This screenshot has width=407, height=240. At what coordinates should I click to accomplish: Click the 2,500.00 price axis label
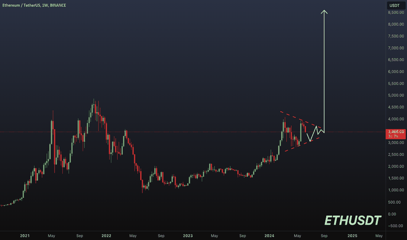(x=396, y=154)
